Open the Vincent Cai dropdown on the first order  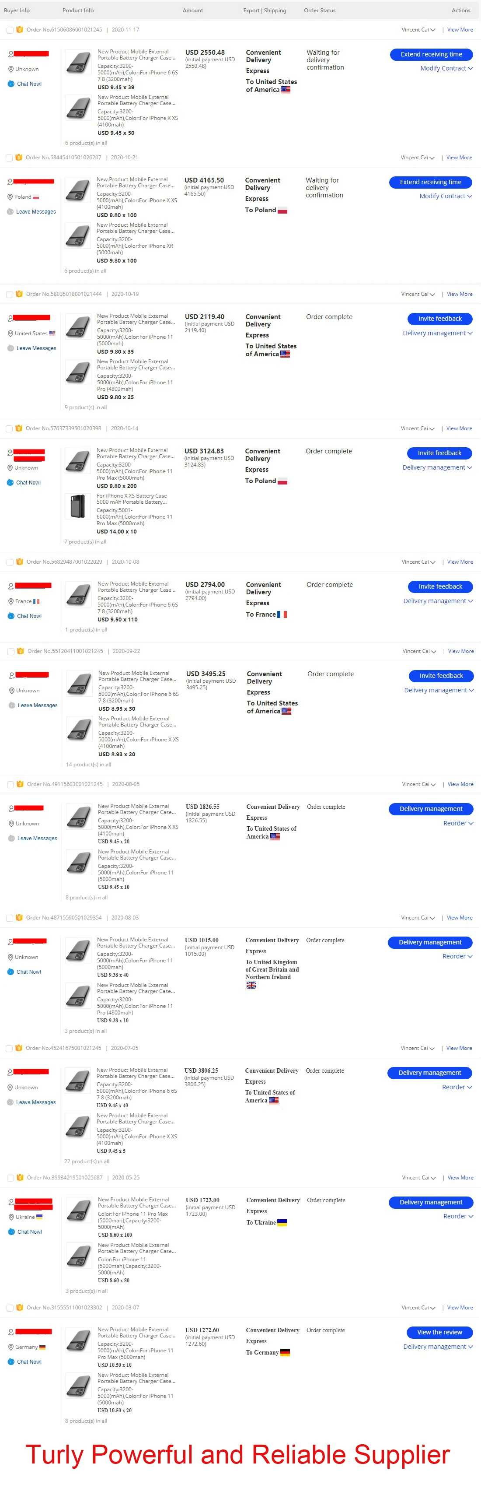pyautogui.click(x=418, y=30)
